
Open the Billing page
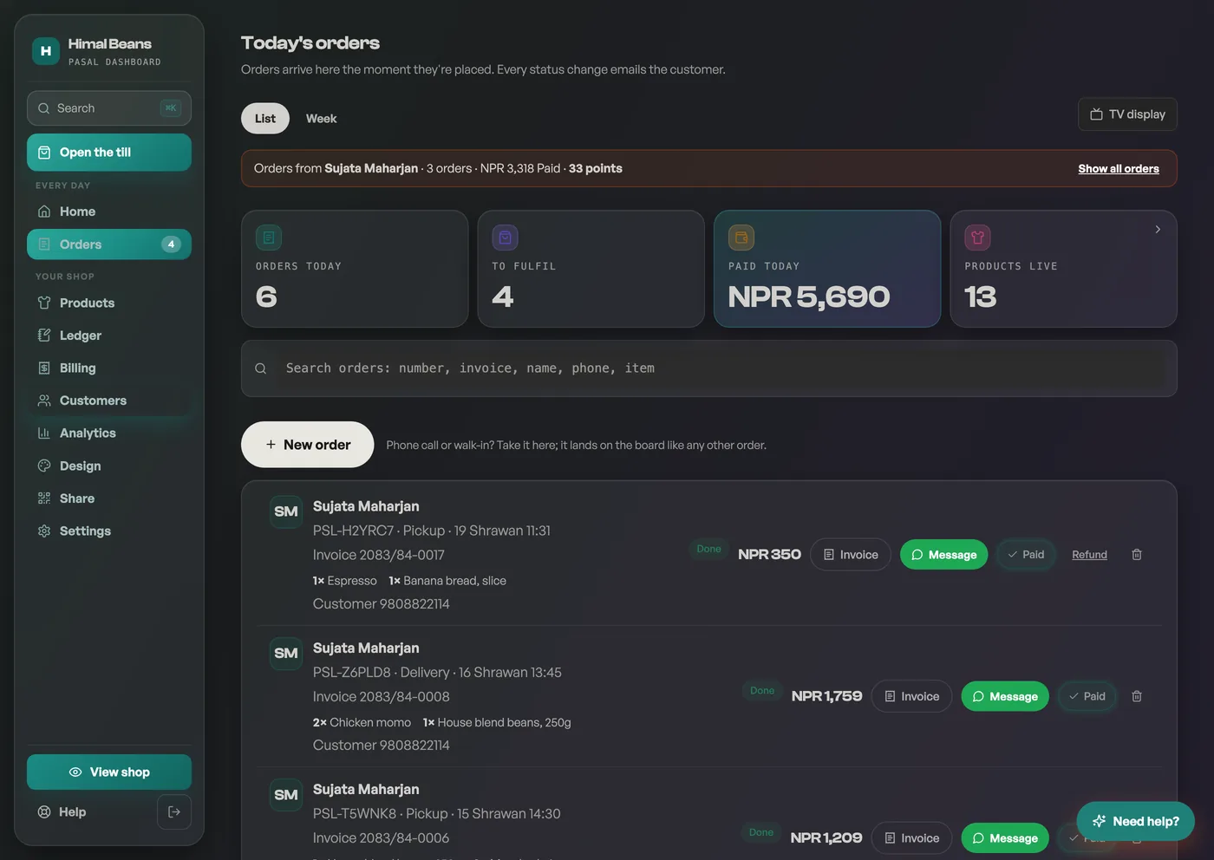point(109,368)
